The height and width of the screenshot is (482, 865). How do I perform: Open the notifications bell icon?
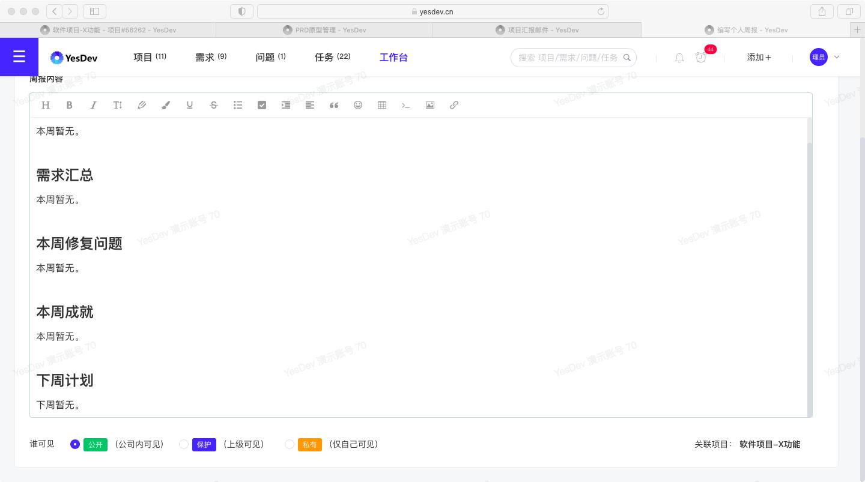click(x=679, y=58)
